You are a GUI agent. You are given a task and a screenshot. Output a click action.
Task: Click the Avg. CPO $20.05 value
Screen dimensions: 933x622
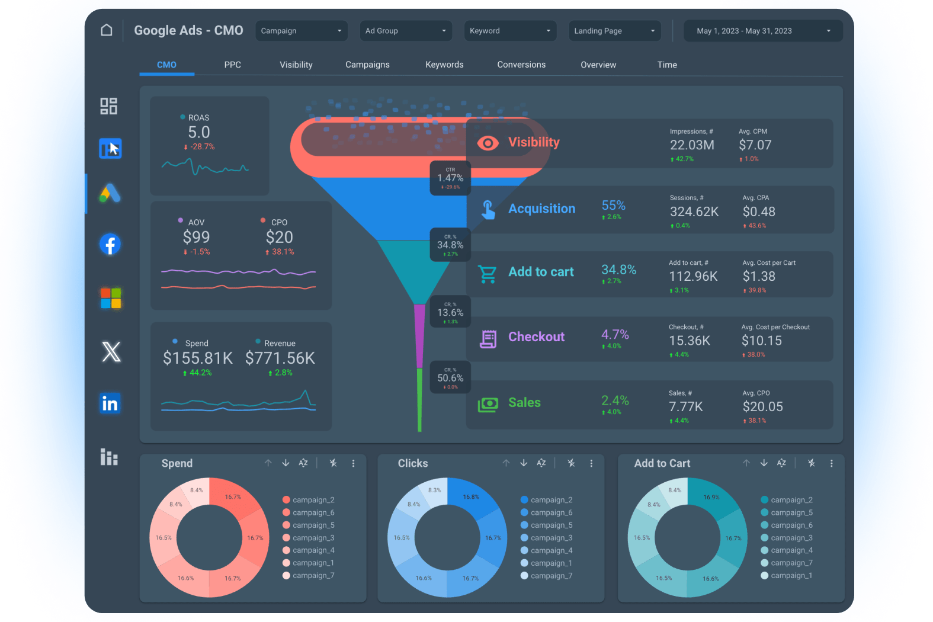pyautogui.click(x=762, y=406)
